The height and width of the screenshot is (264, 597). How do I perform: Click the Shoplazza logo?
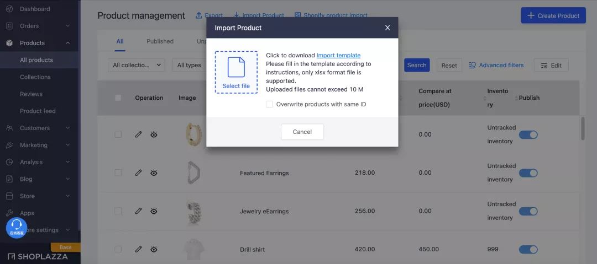[38, 257]
